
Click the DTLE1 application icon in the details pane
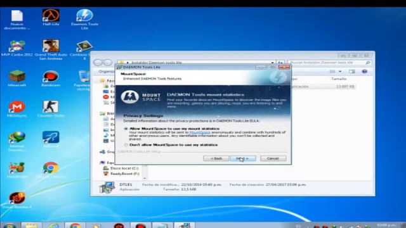pyautogui.click(x=107, y=187)
